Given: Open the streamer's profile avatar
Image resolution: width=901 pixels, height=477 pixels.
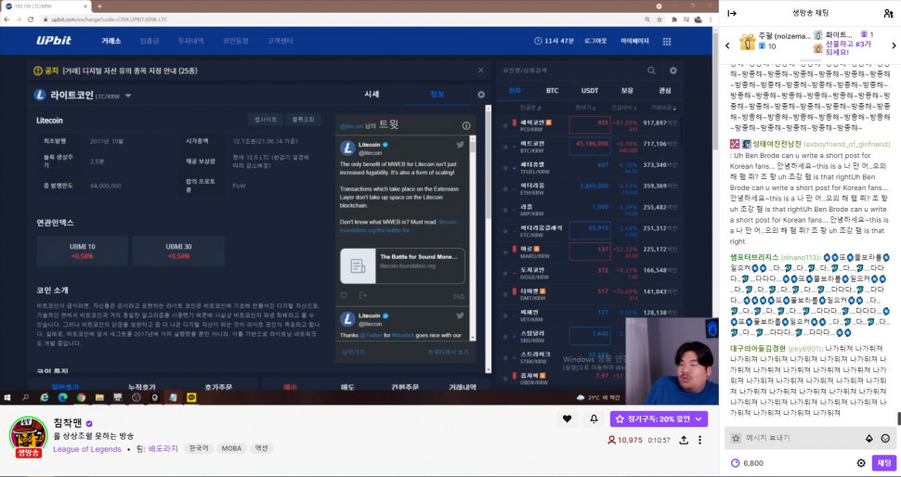Looking at the screenshot, I should pyautogui.click(x=28, y=436).
